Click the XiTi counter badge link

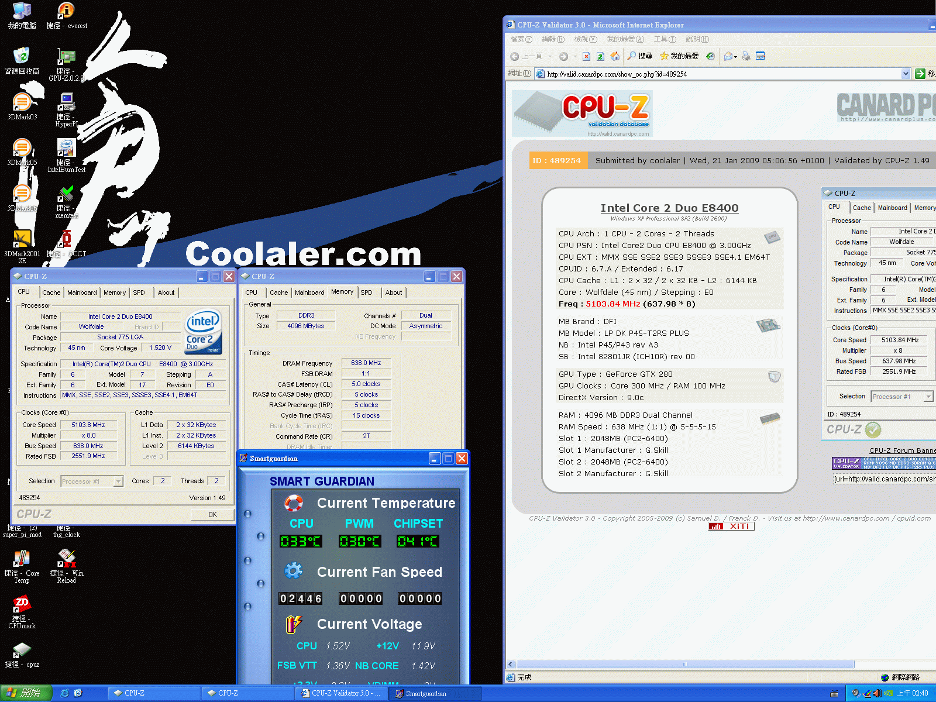point(731,526)
